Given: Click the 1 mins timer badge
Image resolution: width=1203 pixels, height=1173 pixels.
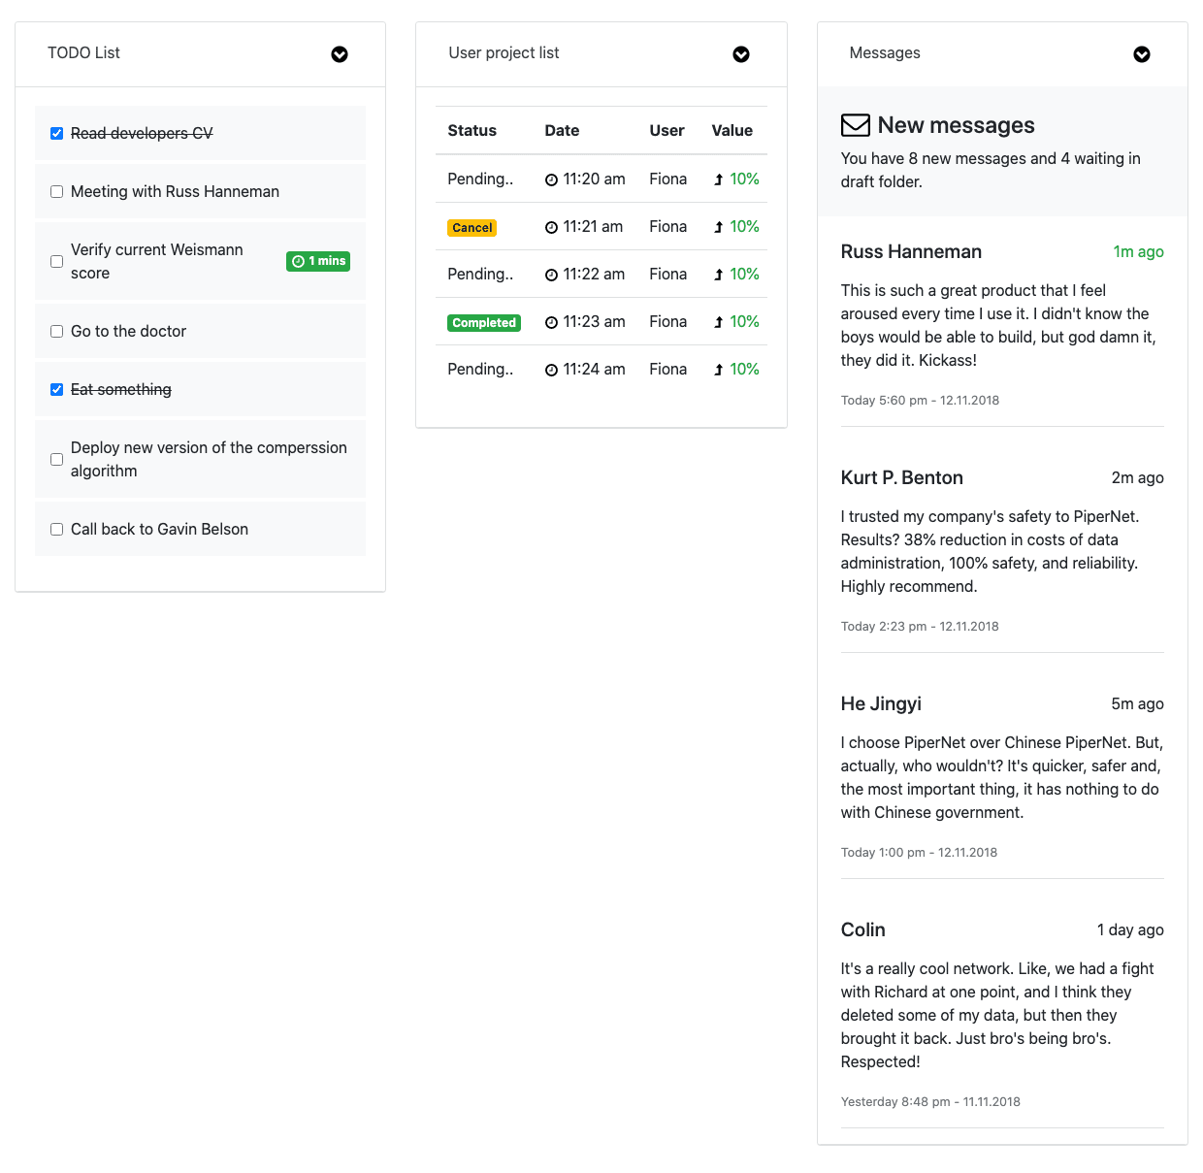Looking at the screenshot, I should point(318,261).
